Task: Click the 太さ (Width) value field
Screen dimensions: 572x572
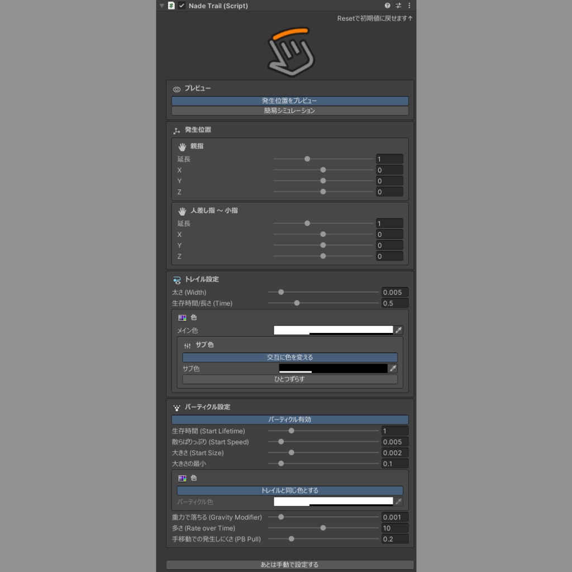Action: (x=395, y=292)
